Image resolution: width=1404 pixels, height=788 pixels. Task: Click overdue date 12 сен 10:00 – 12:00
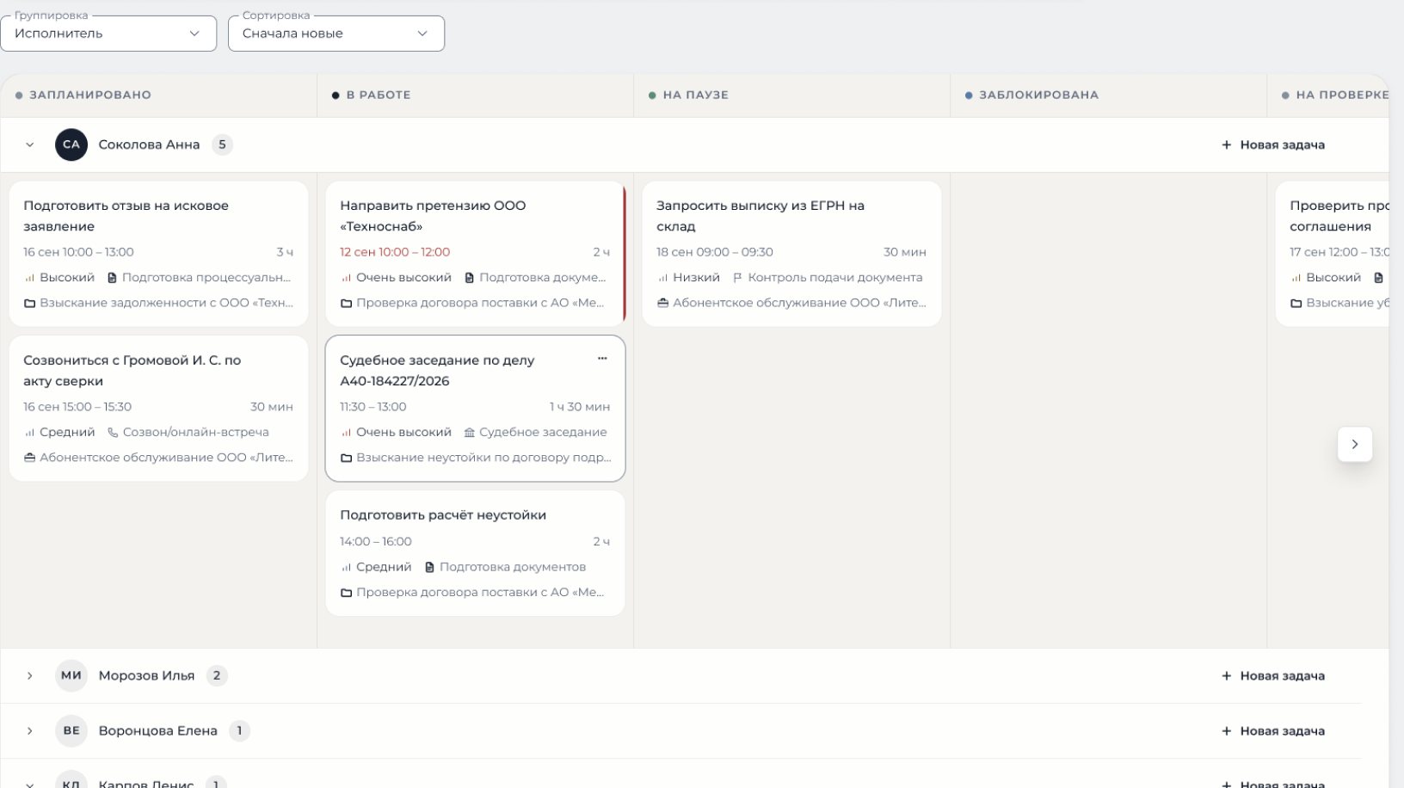point(395,252)
